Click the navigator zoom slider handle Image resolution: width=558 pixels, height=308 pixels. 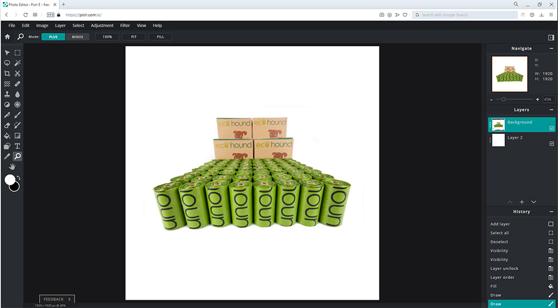click(503, 99)
